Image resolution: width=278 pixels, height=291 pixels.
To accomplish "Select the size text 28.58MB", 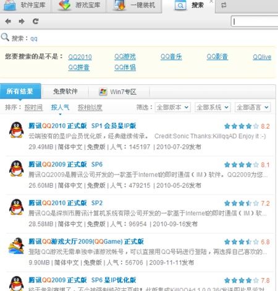I will [41, 224].
